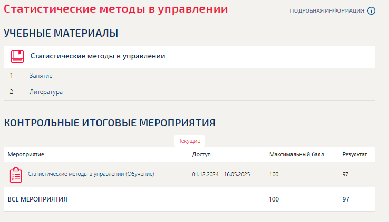Click the clipboard checklist event icon
This screenshot has height=222, width=389.
click(16, 175)
